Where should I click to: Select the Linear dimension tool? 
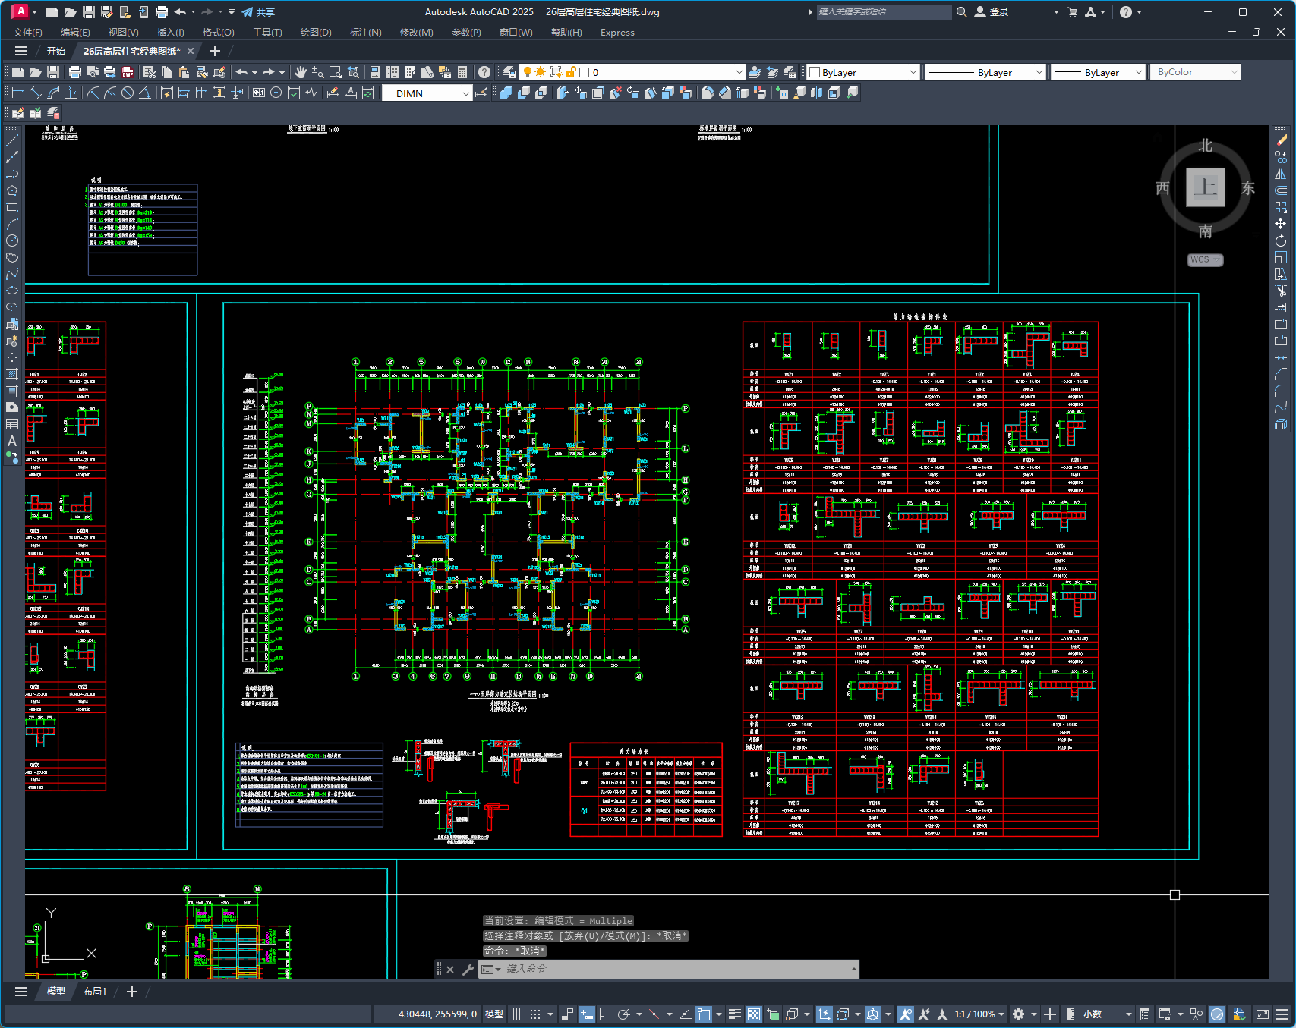18,93
